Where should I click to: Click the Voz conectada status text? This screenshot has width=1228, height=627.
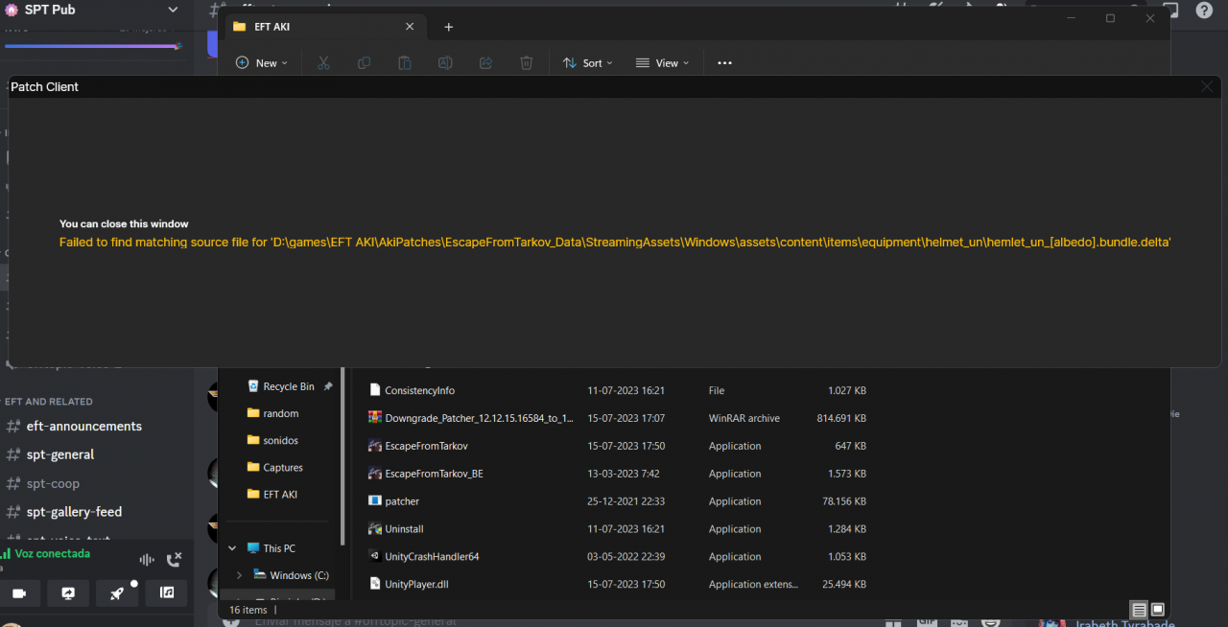click(x=52, y=554)
